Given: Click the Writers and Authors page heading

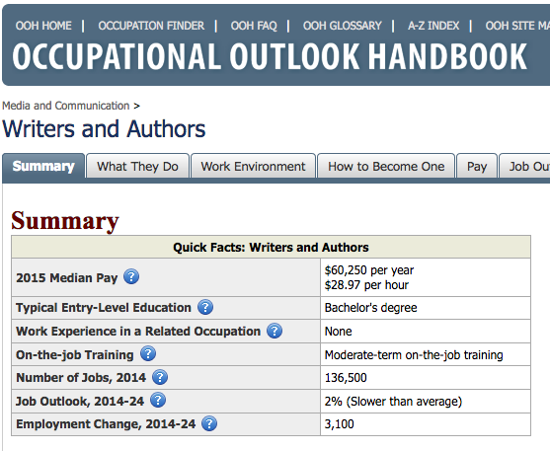Looking at the screenshot, I should pos(104,129).
